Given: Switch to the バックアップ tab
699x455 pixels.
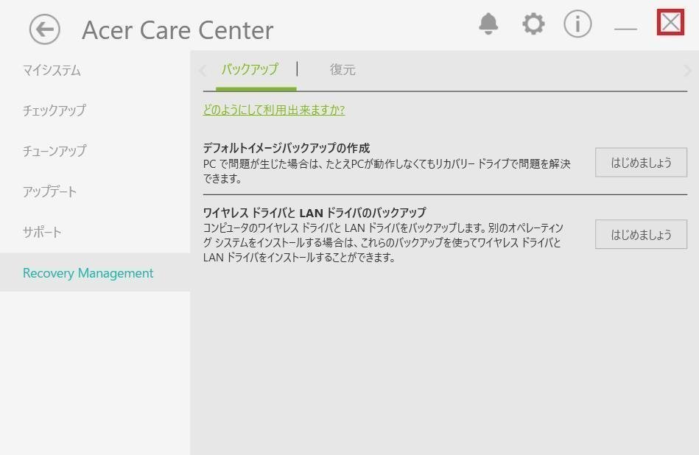Looking at the screenshot, I should click(250, 69).
